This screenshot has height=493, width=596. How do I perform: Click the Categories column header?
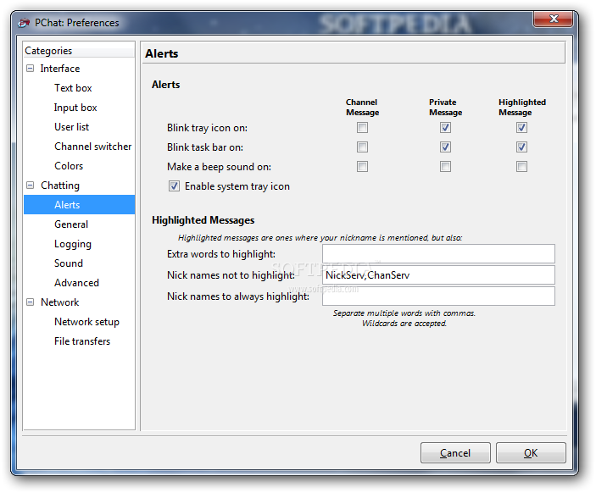(79, 51)
